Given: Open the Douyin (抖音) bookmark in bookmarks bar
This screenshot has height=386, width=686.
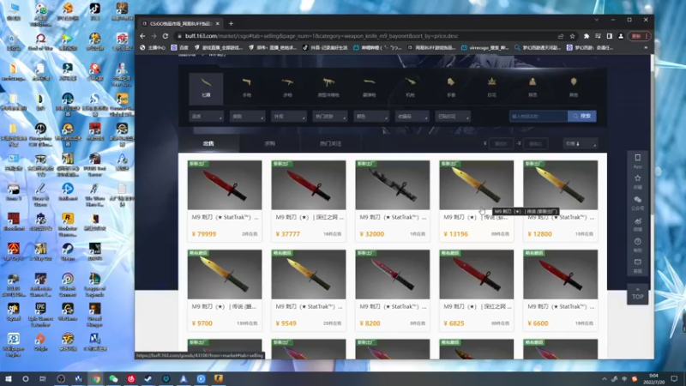Looking at the screenshot, I should pyautogui.click(x=326, y=48).
